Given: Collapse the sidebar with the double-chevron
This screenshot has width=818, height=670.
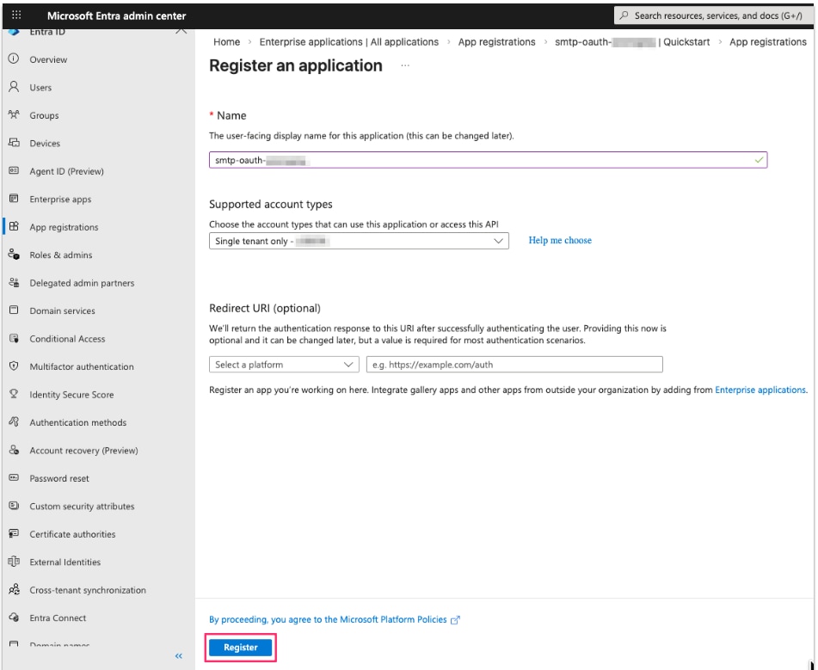Looking at the screenshot, I should 176,655.
